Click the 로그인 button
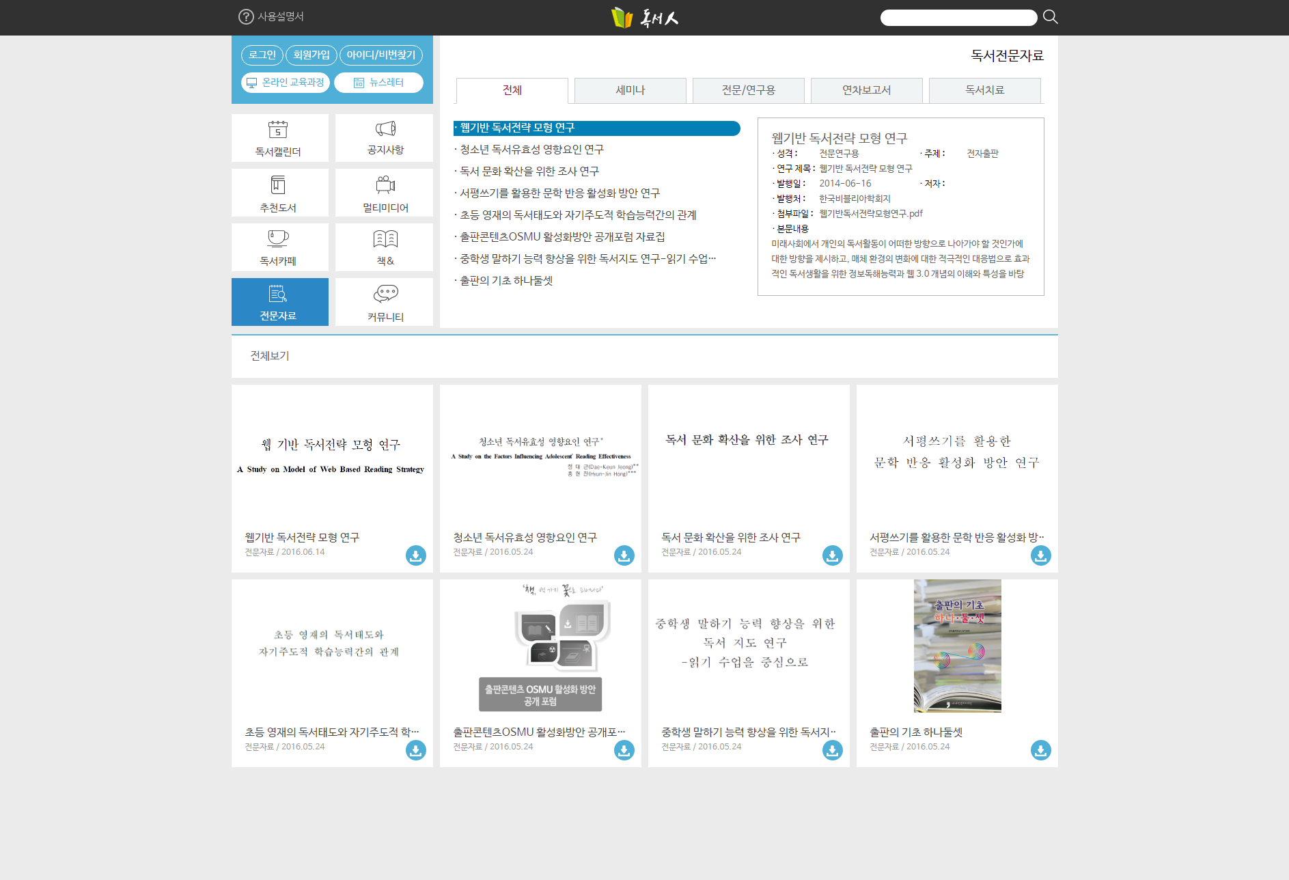 pos(262,55)
